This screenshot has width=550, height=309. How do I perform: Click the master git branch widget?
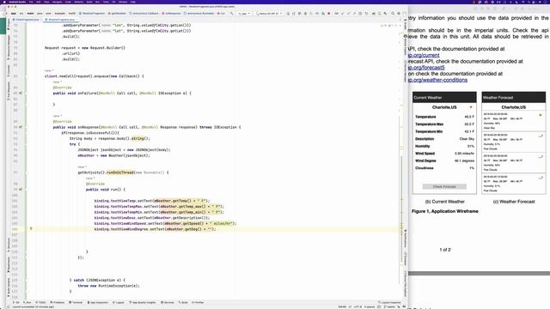(389, 306)
